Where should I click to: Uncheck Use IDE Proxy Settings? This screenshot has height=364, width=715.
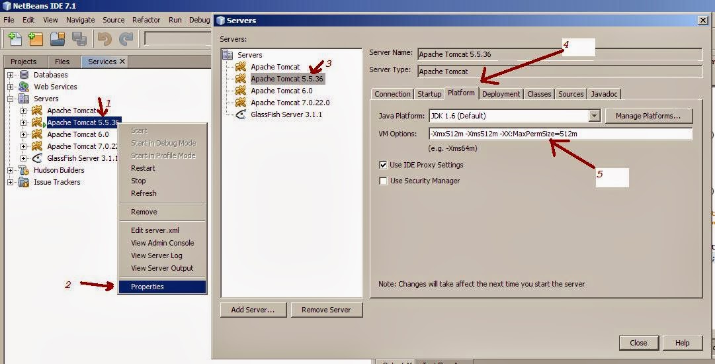(383, 165)
